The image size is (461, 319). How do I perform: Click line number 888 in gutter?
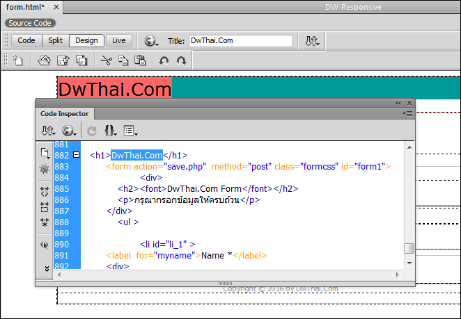coord(61,222)
